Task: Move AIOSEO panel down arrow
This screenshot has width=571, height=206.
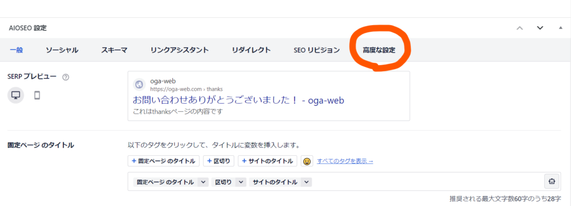Action: coord(540,28)
